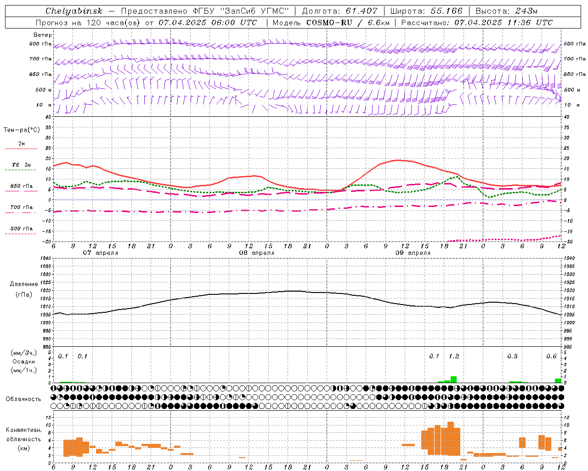Image resolution: width=588 pixels, height=471 pixels.
Task: Click the 'Рассчитано: 07.04.2025 11:36 UTC' timestamp
Action: click(477, 23)
